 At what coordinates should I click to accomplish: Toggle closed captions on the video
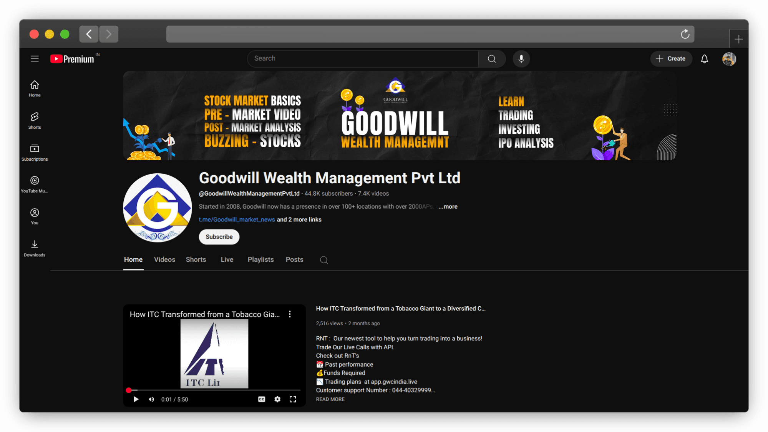[x=262, y=399]
